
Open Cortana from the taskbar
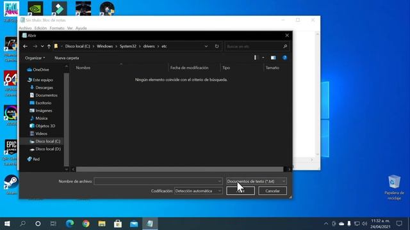38,224
